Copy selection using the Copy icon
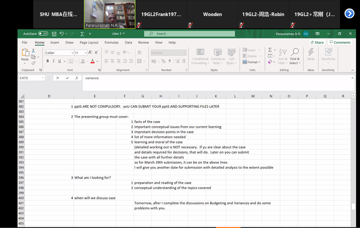The image size is (360, 228). click(x=33, y=57)
